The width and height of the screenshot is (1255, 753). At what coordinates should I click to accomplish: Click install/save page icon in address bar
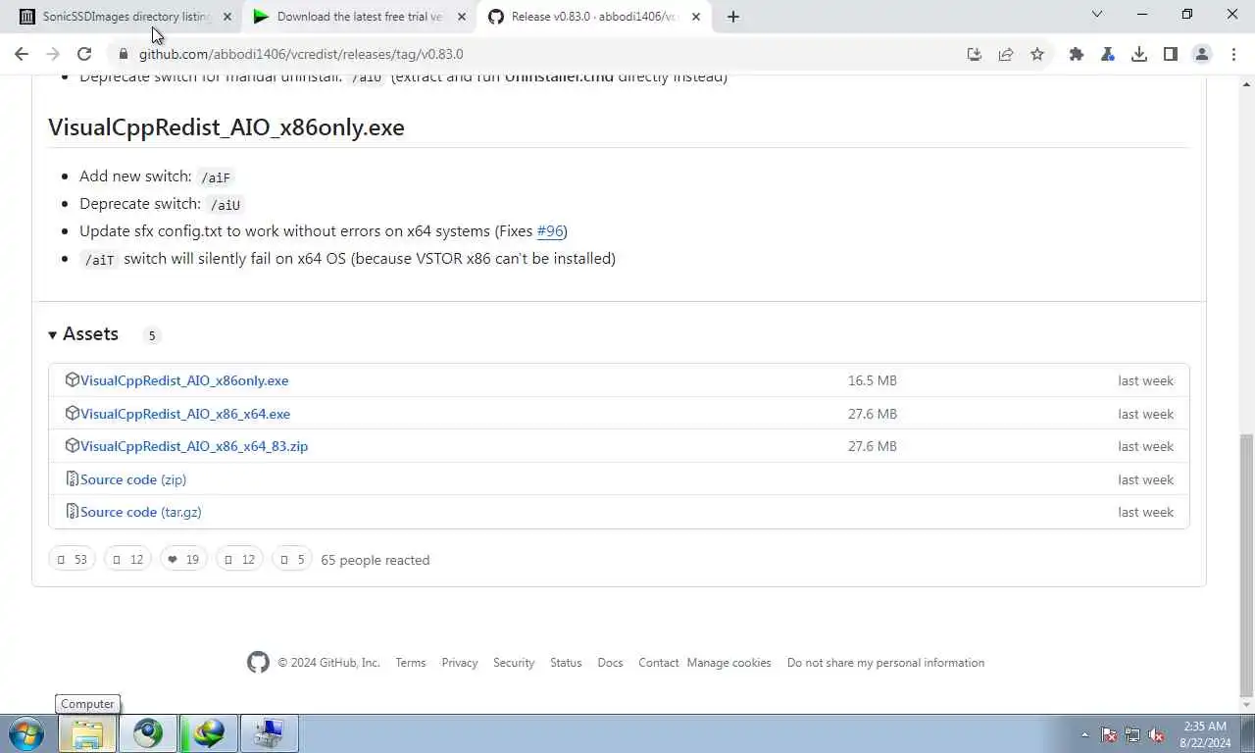tap(974, 54)
